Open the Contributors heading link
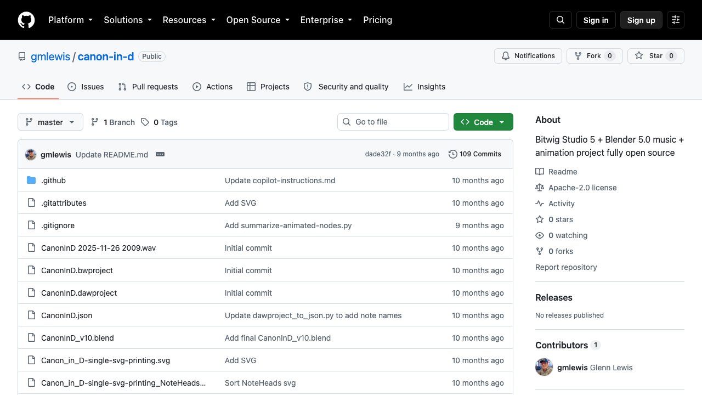This screenshot has height=395, width=702. tap(562, 345)
